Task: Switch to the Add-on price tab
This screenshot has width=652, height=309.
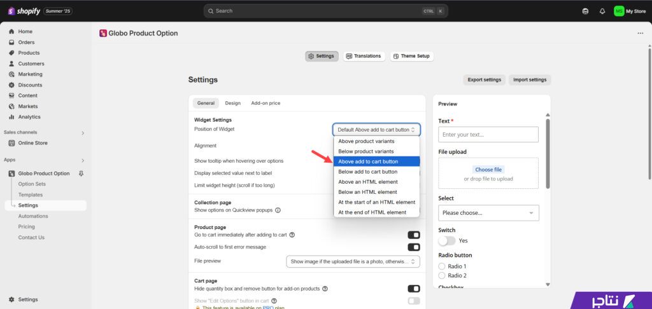Action: coord(266,103)
